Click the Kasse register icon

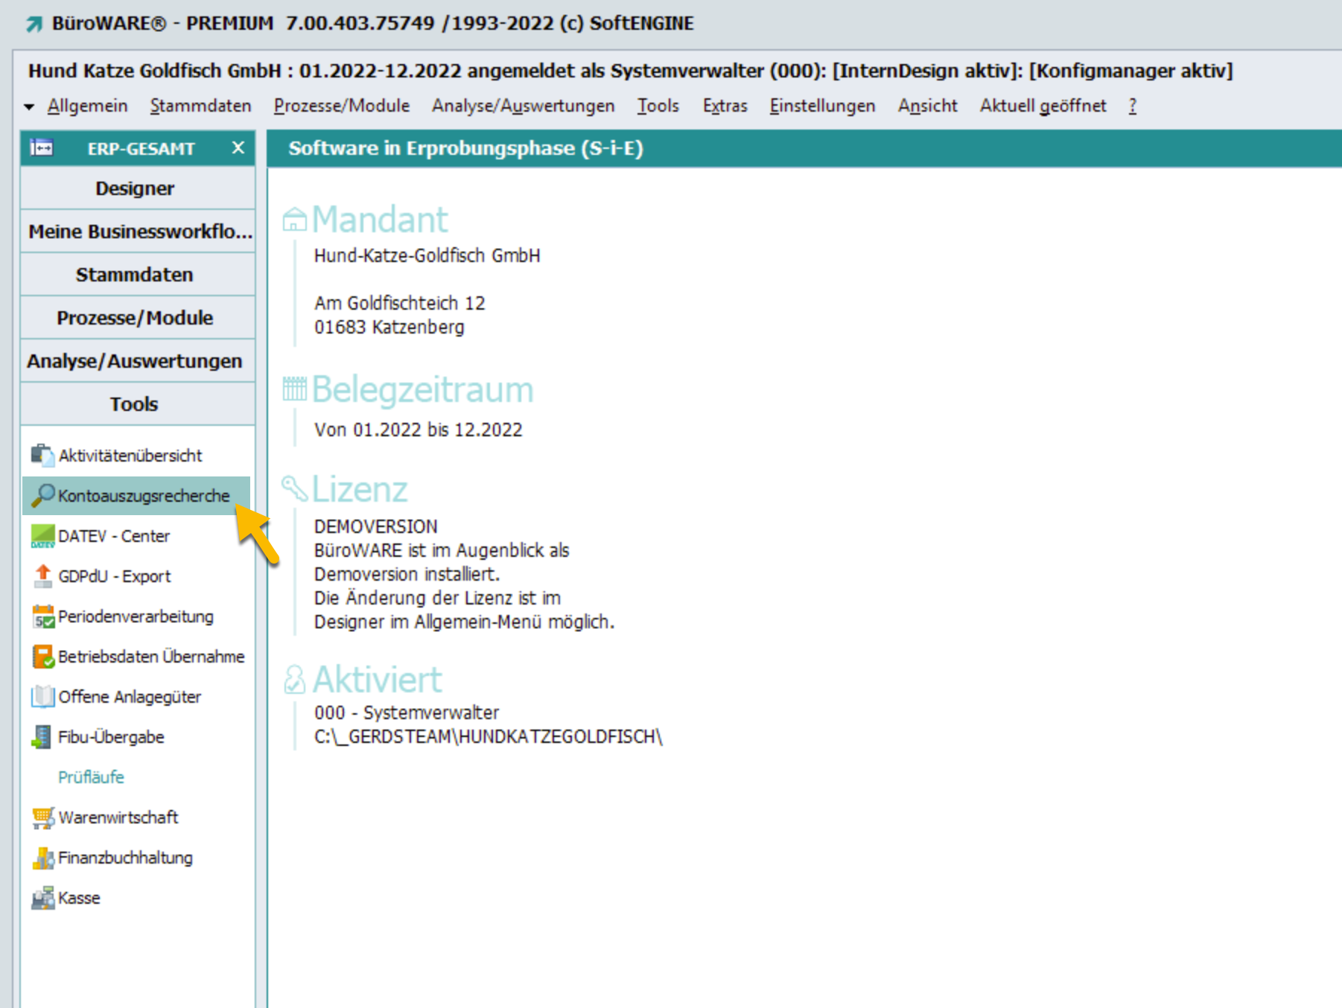click(x=42, y=898)
